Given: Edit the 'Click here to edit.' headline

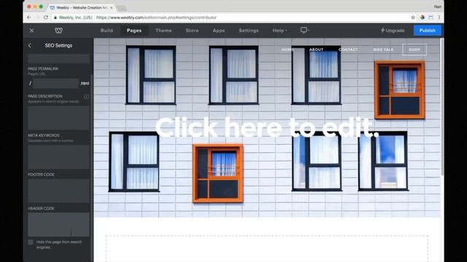Looking at the screenshot, I should click(x=267, y=127).
